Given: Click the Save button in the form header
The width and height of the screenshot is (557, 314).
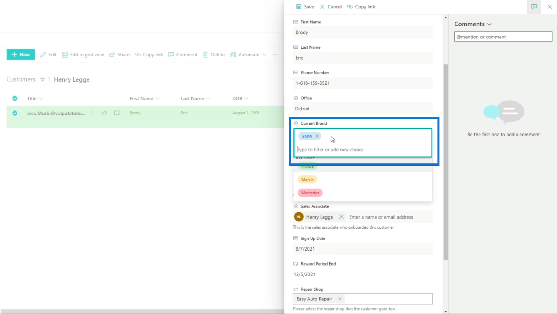Looking at the screenshot, I should 305,7.
